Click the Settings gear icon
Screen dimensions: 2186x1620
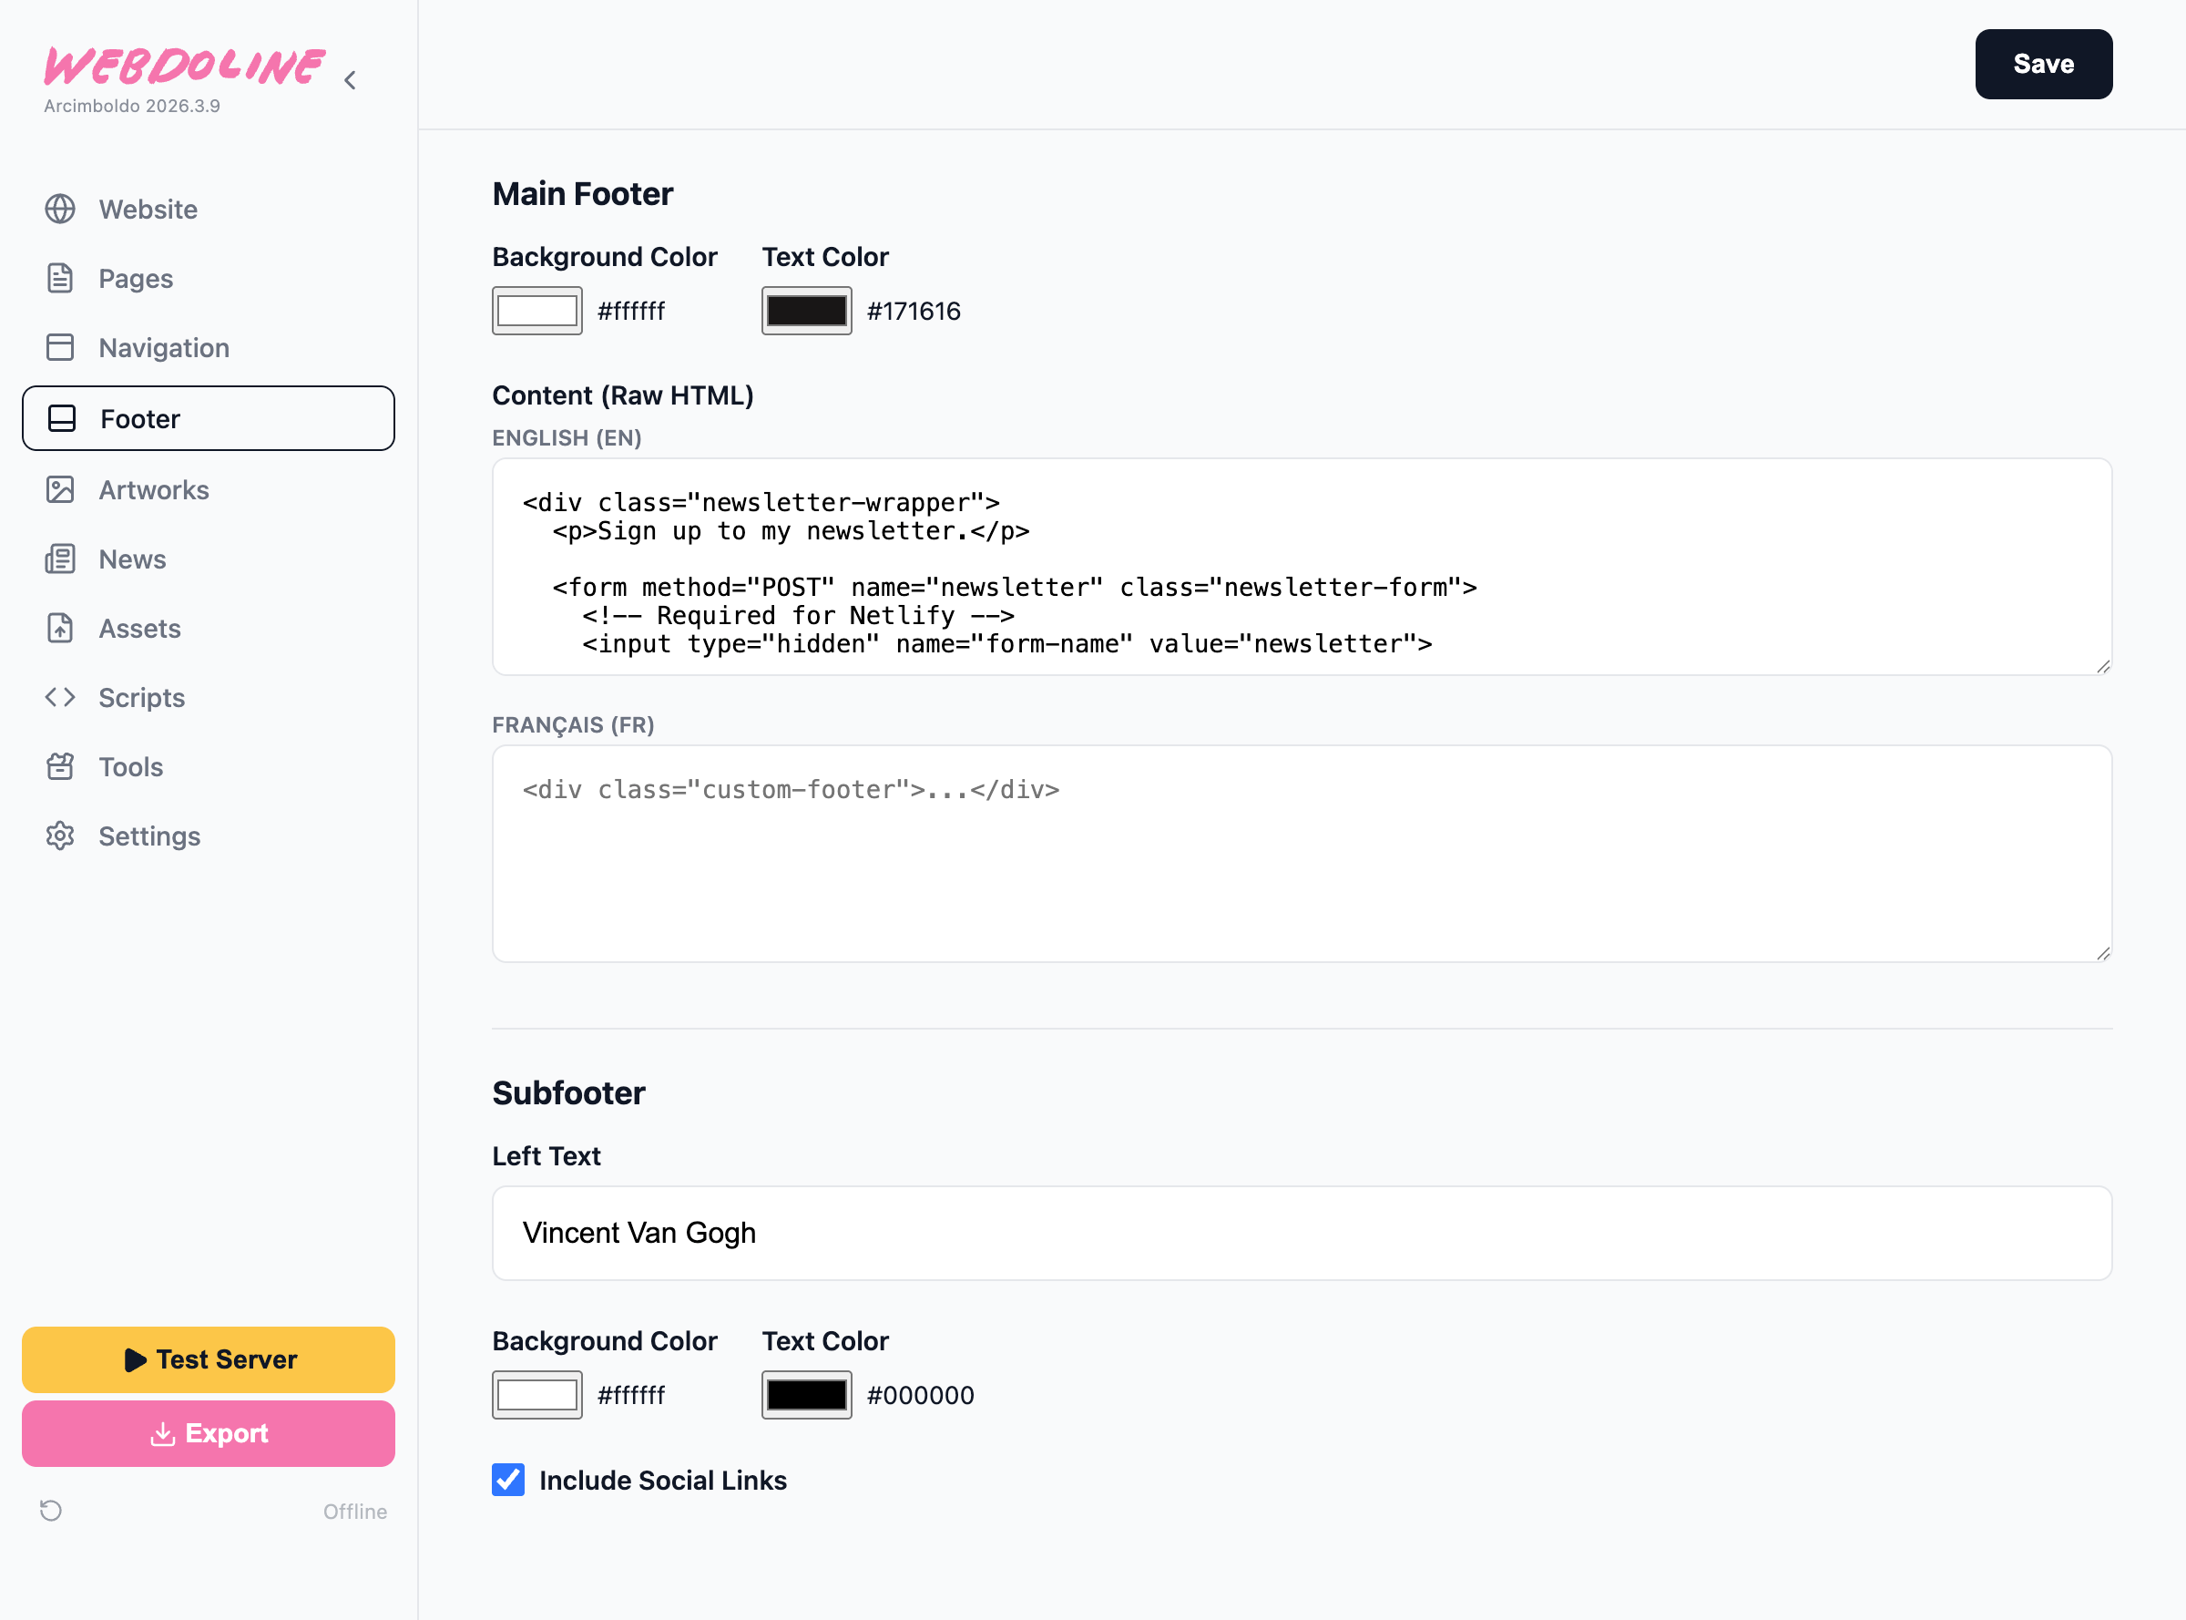(60, 836)
